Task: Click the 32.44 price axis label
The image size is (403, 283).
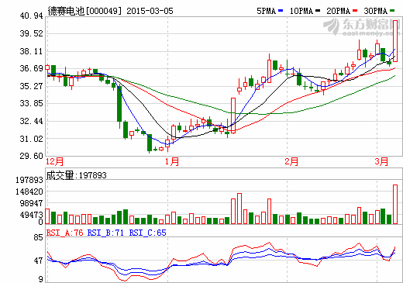Action: 31,121
